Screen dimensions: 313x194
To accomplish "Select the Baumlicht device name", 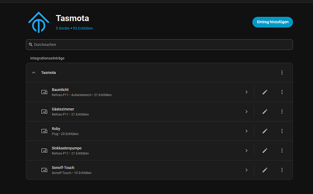I will click(x=60, y=90).
